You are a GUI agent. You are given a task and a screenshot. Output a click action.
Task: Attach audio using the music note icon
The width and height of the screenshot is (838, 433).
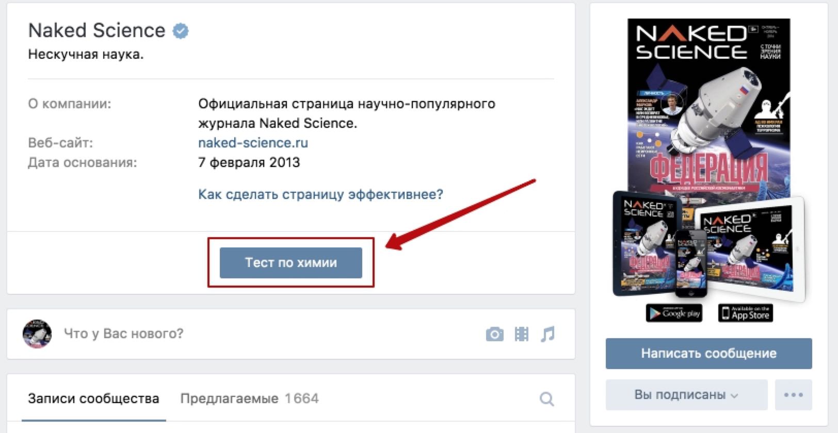[x=547, y=334]
